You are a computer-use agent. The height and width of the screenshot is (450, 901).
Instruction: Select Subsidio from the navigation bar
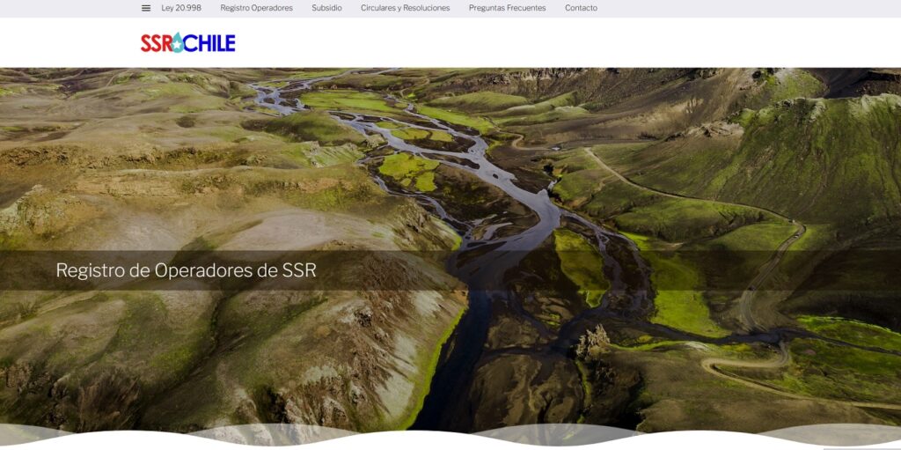tap(326, 8)
